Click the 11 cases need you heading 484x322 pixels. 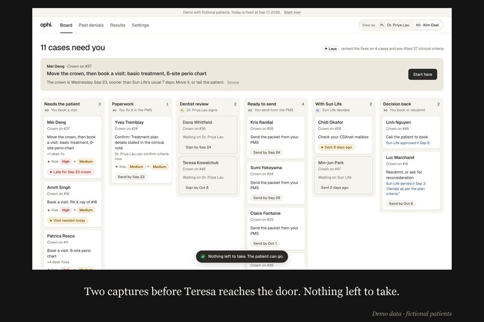(73, 47)
